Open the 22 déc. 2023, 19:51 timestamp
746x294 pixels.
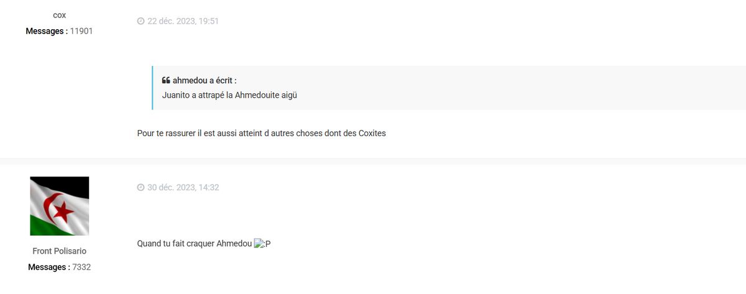point(183,21)
